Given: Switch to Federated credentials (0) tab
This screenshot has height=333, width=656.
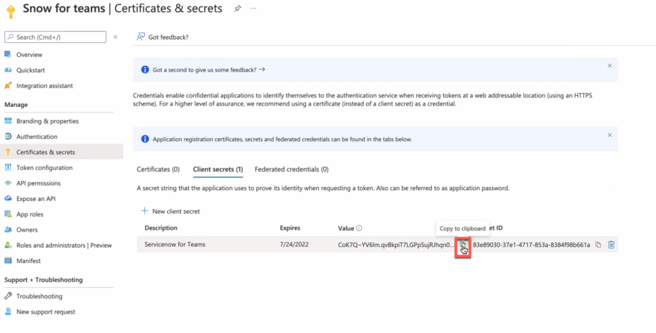Looking at the screenshot, I should point(292,169).
